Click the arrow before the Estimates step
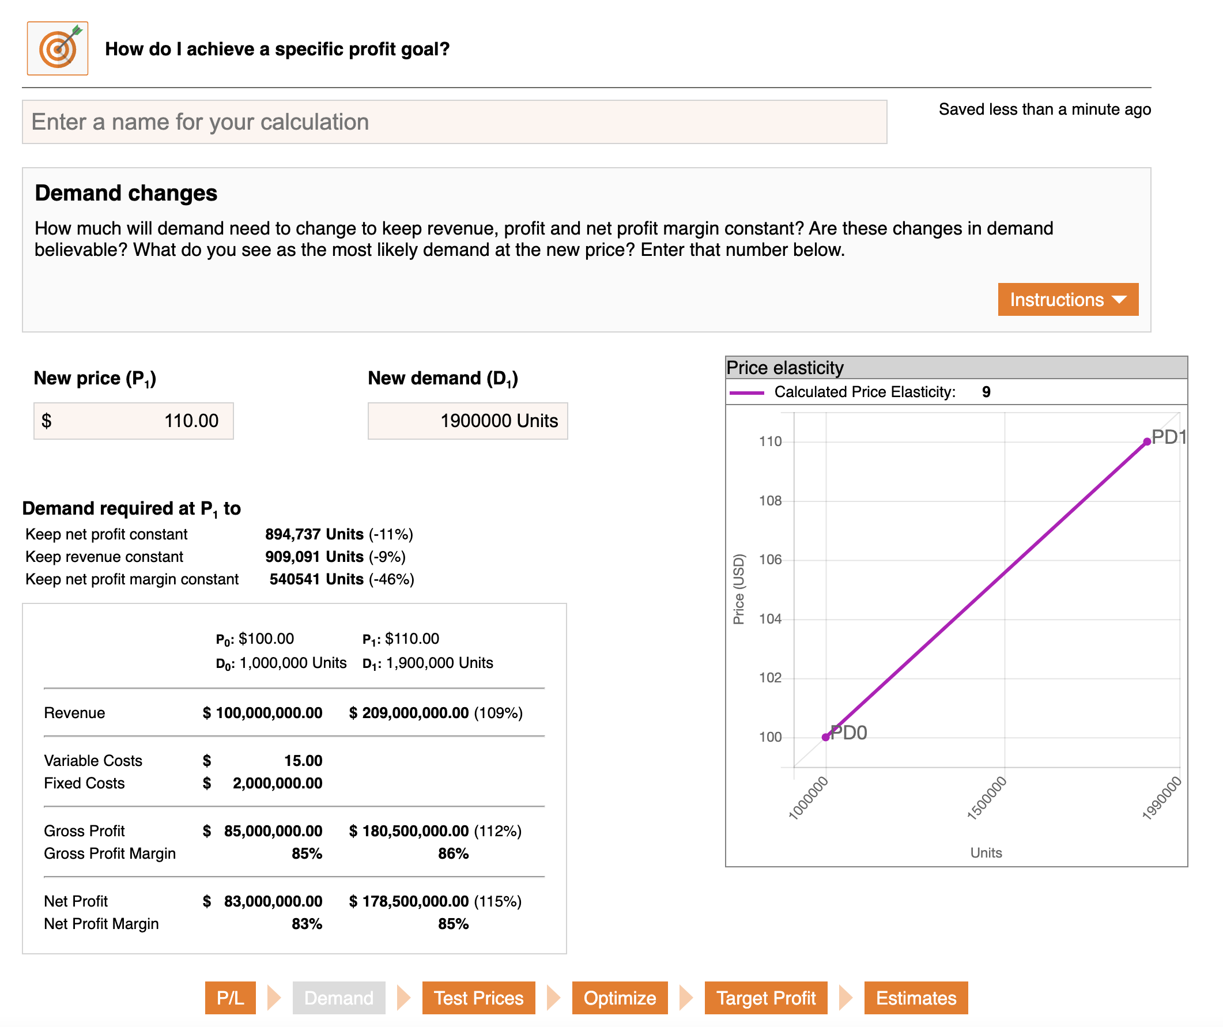Screen dimensions: 1223x1027 [x=845, y=997]
